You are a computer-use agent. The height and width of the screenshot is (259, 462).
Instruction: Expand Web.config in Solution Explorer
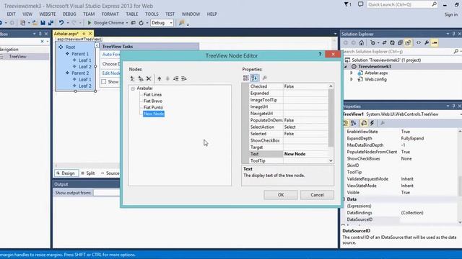click(352, 79)
